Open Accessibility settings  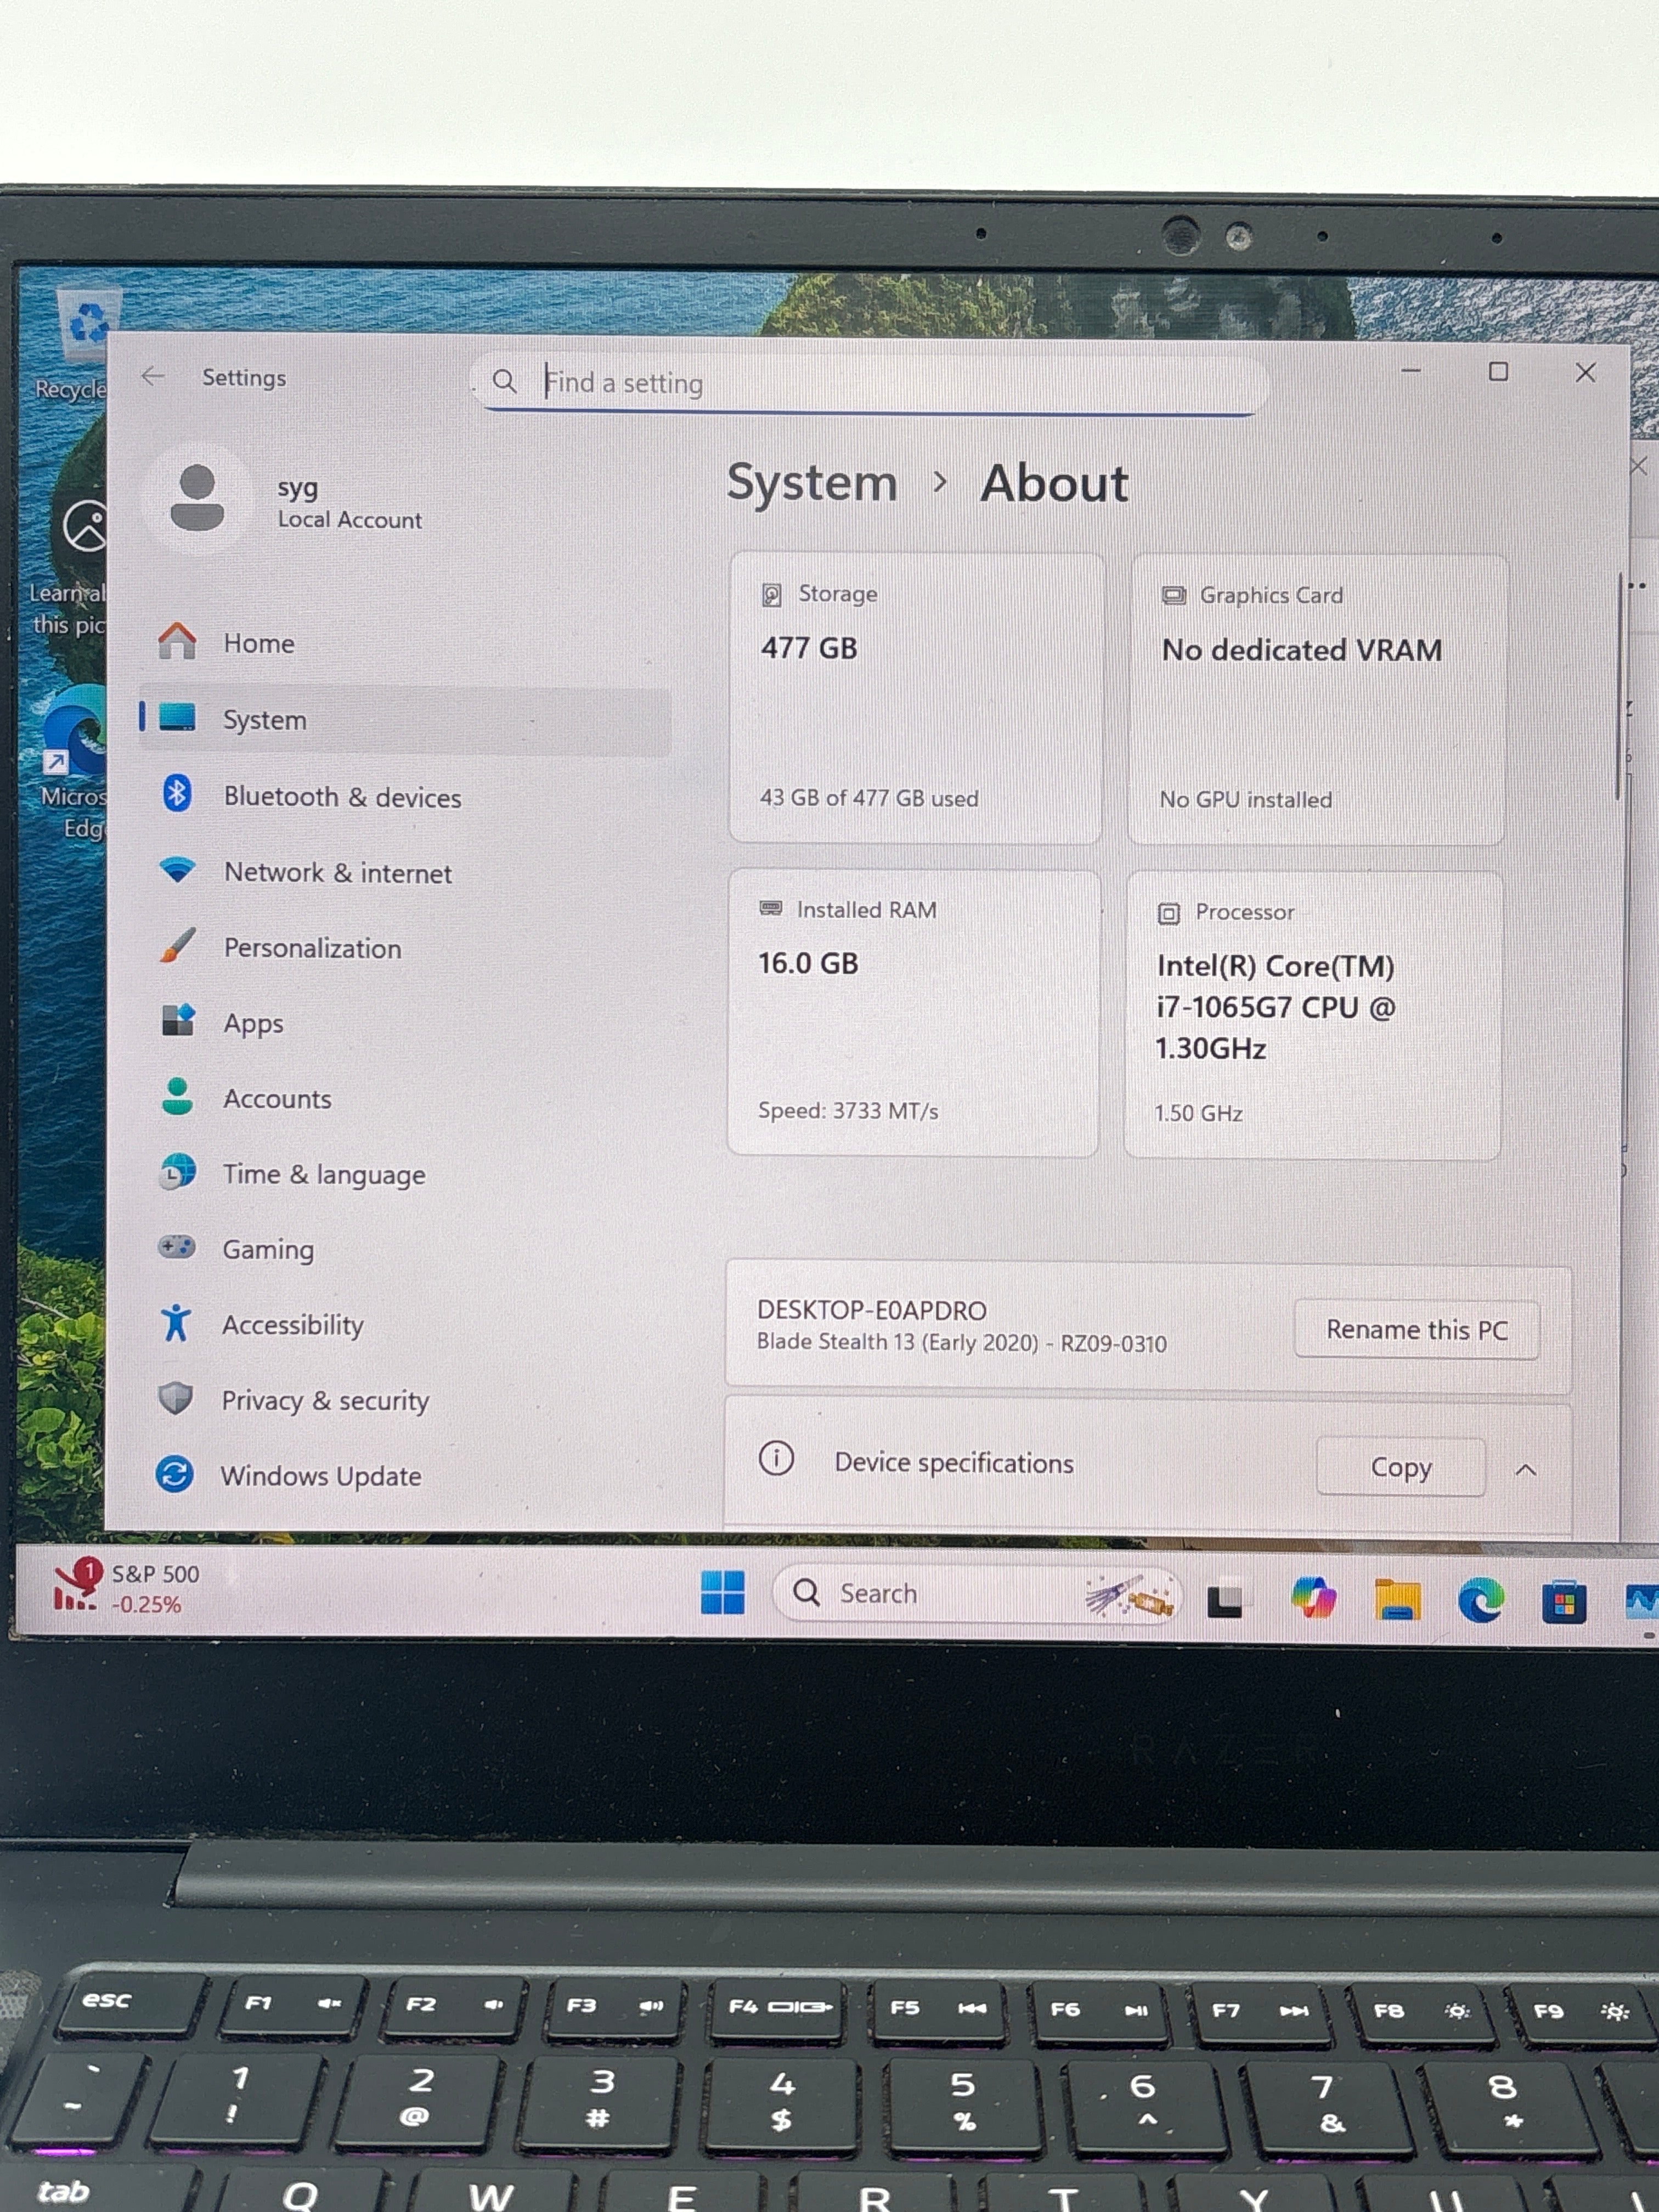404,1324
